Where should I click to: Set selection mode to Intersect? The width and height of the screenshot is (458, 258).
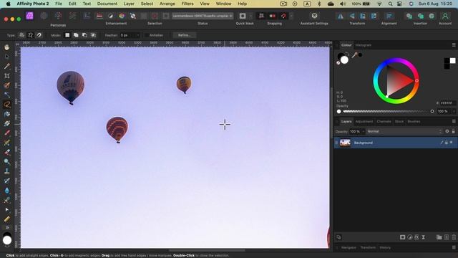click(x=93, y=35)
